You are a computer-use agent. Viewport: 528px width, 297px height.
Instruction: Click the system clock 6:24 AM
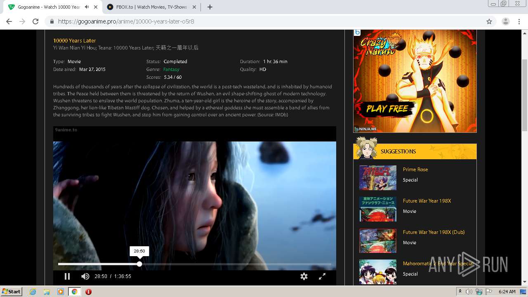[x=507, y=292]
